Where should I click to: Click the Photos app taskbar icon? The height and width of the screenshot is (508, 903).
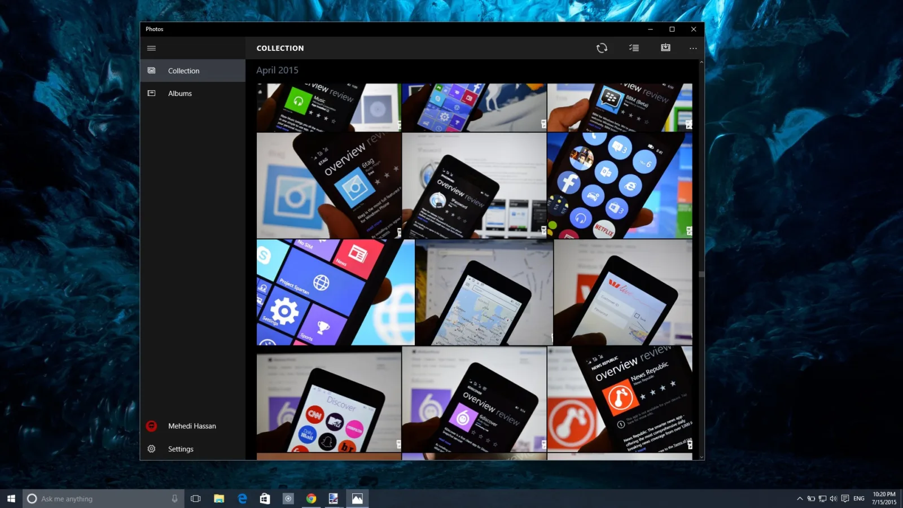357,498
